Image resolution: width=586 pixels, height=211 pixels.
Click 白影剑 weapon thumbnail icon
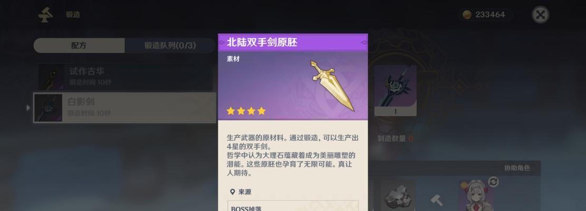pyautogui.click(x=48, y=108)
